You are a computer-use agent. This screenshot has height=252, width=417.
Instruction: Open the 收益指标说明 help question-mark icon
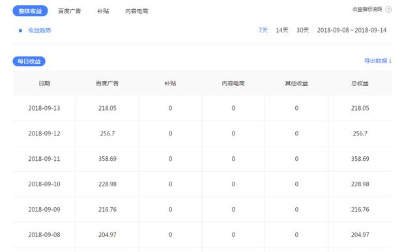[388, 10]
